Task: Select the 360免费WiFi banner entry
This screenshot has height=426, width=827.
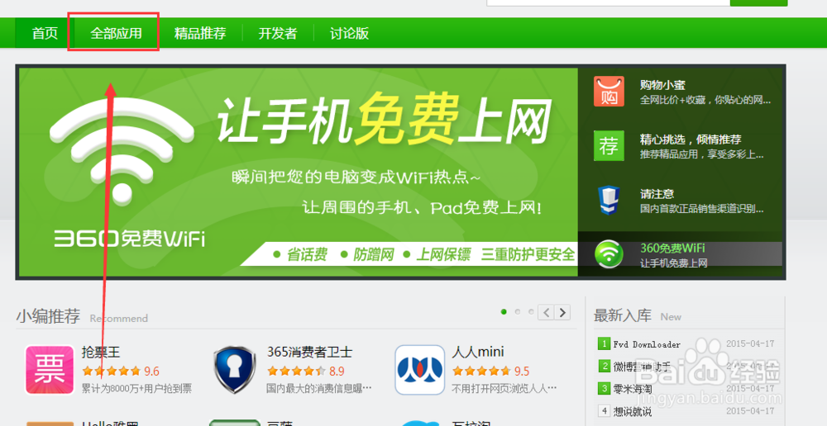Action: (x=681, y=253)
